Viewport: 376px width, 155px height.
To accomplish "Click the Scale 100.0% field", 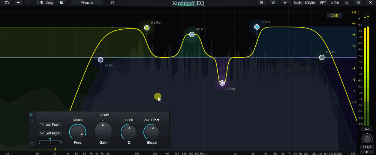I will click(x=304, y=3).
